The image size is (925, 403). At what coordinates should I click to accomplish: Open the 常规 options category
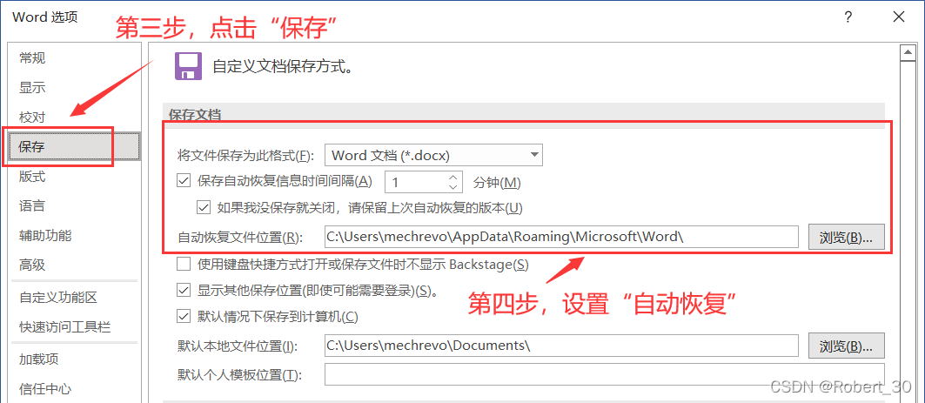click(32, 57)
